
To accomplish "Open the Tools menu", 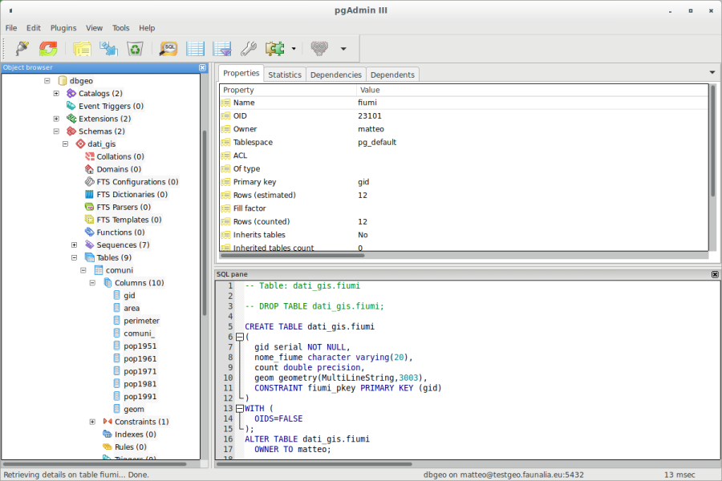I will [x=120, y=27].
